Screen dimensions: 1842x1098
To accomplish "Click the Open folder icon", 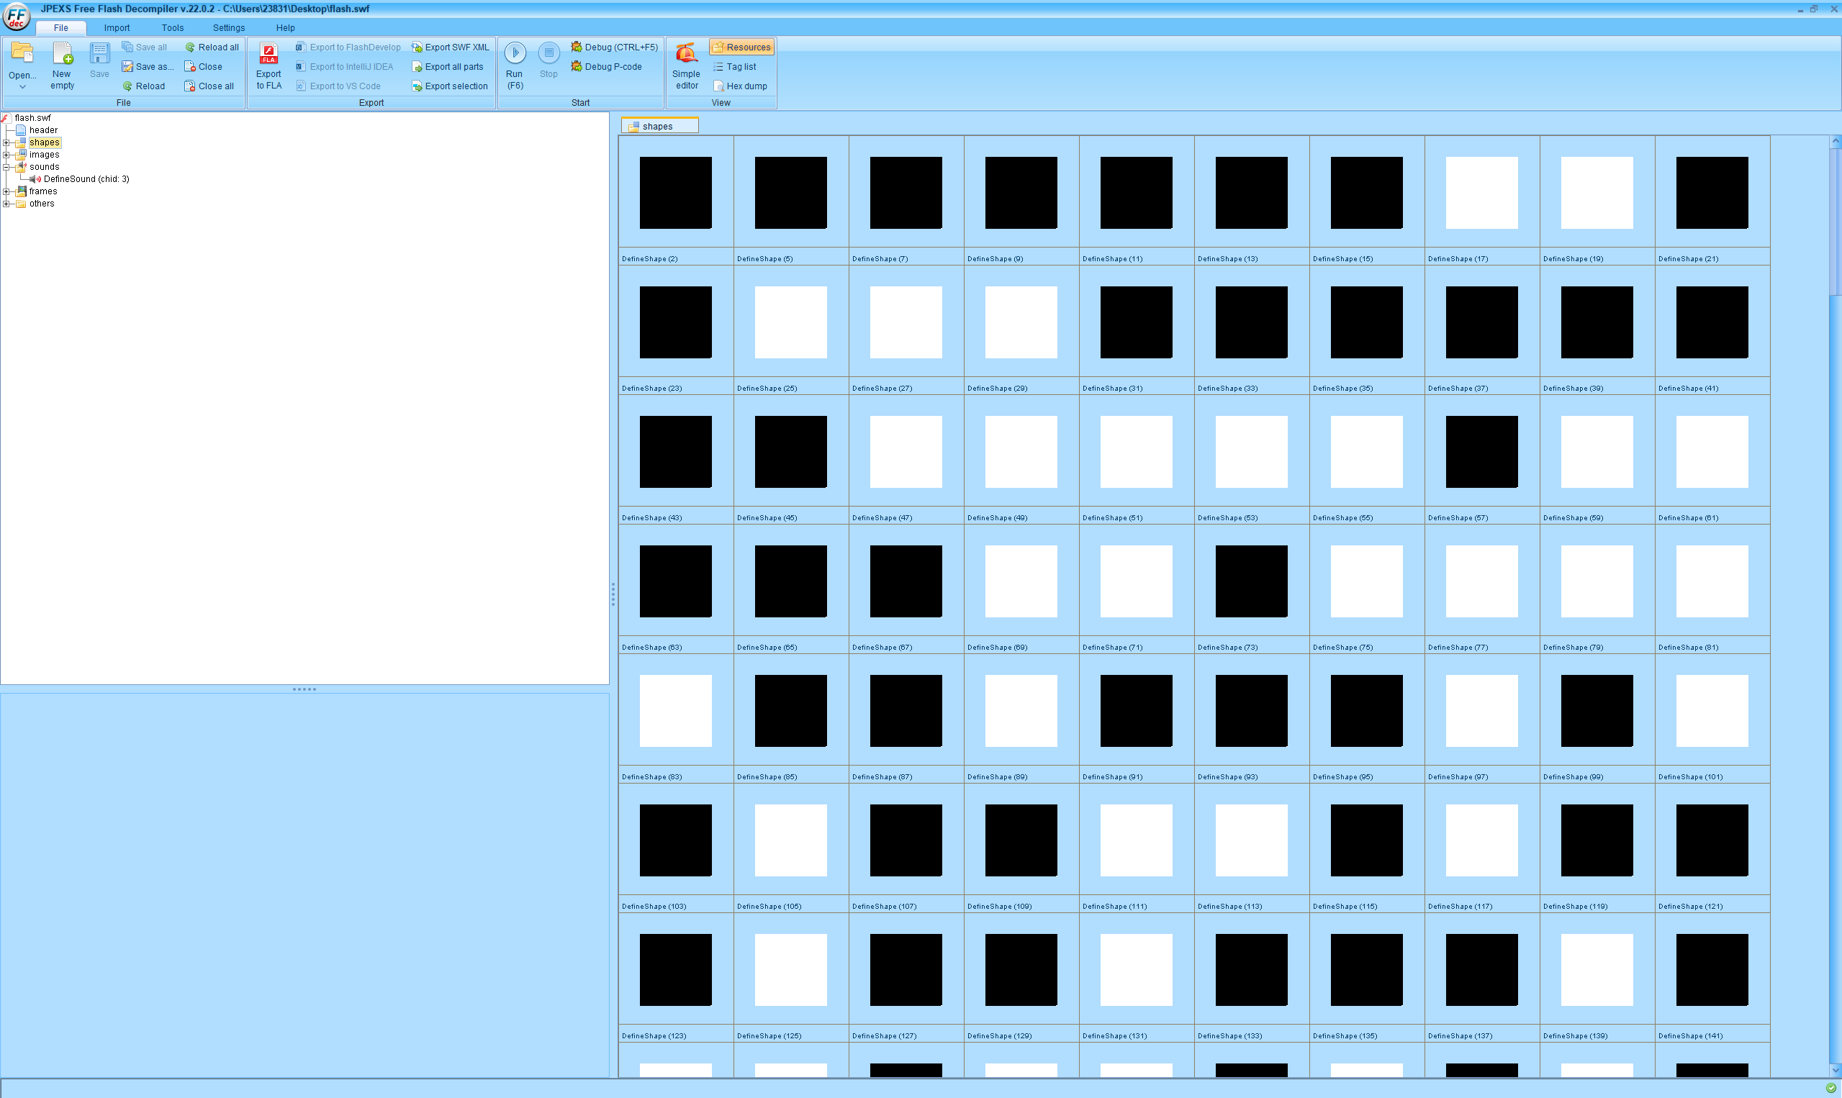I will [22, 53].
